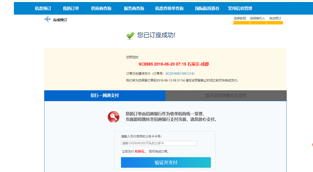The width and height of the screenshot is (313, 172).
Task: Select 服务商查询 from the top menu
Action: coord(134,8)
